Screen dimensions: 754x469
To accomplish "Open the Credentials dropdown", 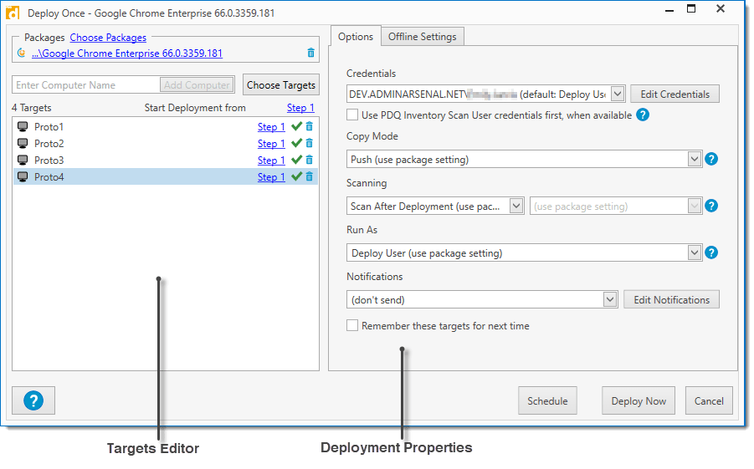I will click(618, 94).
